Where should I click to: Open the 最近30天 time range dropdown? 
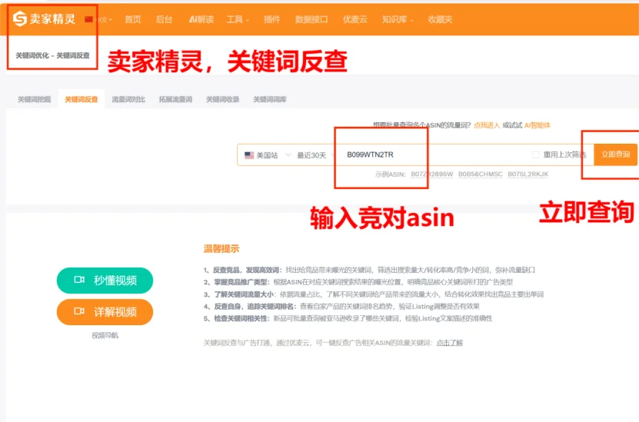pos(315,155)
